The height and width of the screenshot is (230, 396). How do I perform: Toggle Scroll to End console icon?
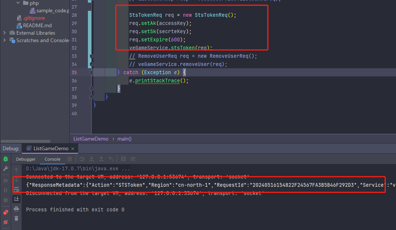pyautogui.click(x=16, y=199)
